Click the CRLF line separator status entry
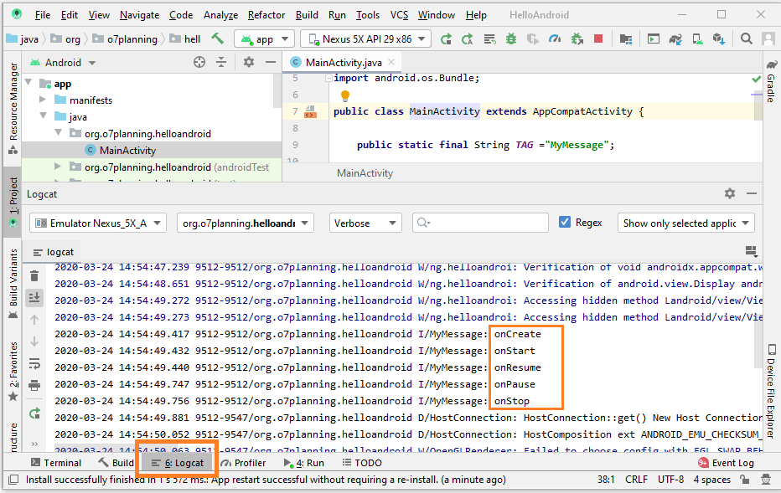The height and width of the screenshot is (493, 781). point(637,480)
